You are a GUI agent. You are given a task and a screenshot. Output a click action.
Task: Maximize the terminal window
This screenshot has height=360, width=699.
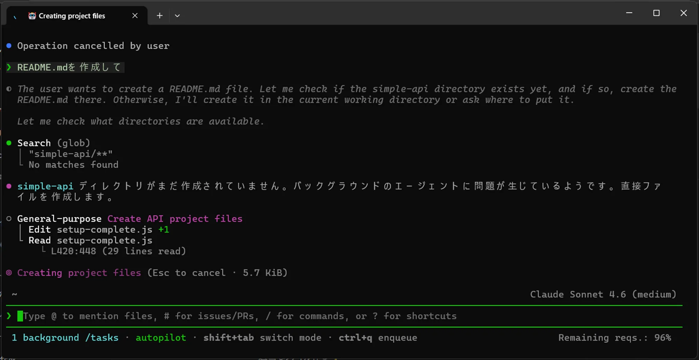[656, 13]
